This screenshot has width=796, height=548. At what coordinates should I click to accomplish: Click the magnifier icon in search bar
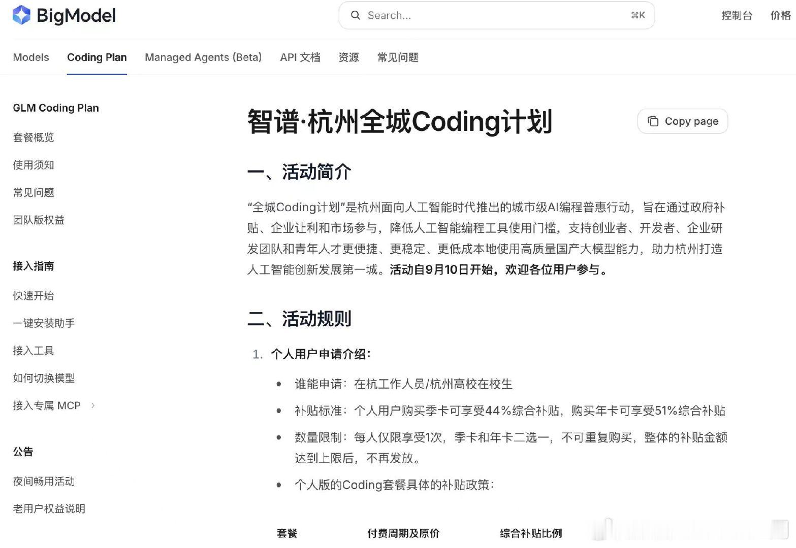click(x=356, y=15)
